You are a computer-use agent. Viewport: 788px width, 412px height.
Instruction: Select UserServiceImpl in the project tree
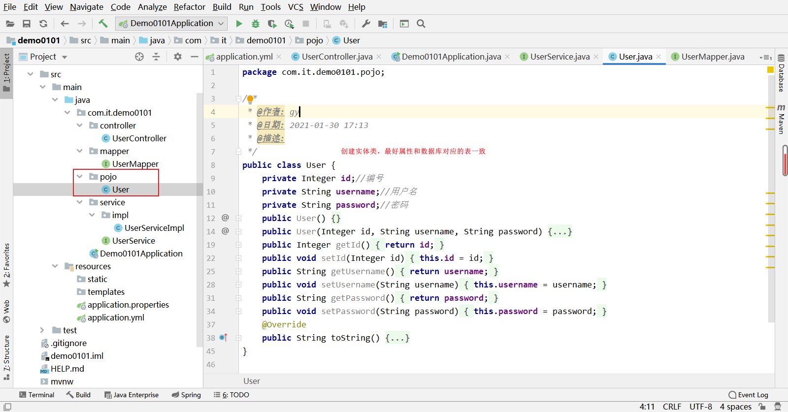tap(154, 228)
